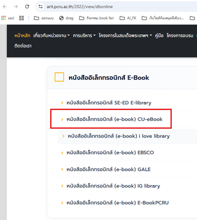Expand the โครงการในสมเด็จพระเทพฯ dropdown menu

pos(125,35)
